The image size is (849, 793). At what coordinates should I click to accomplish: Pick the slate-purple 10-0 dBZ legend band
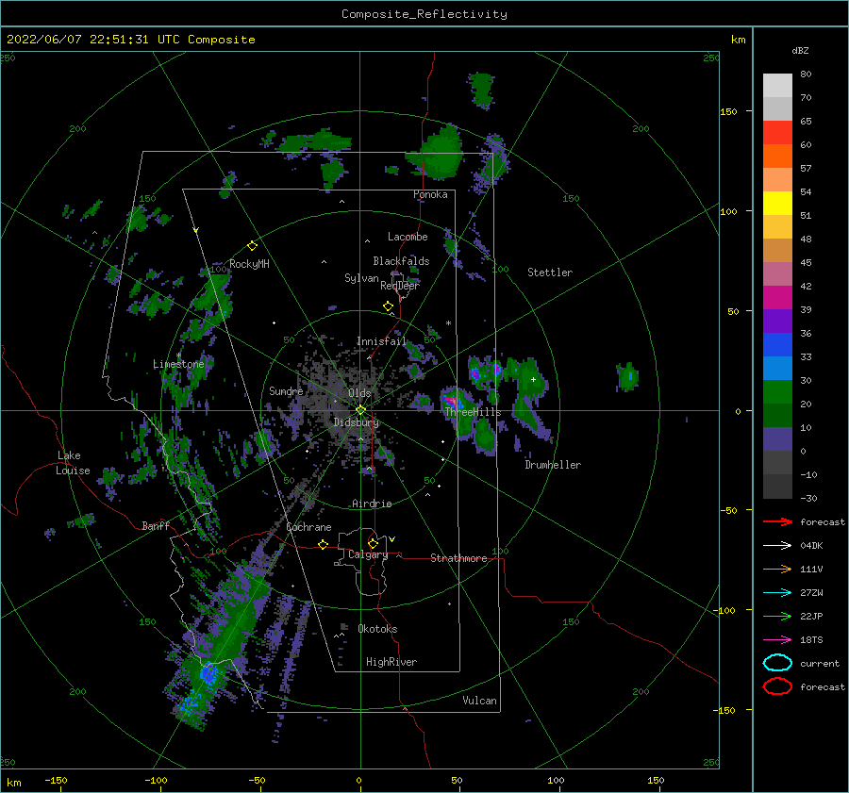click(x=777, y=439)
